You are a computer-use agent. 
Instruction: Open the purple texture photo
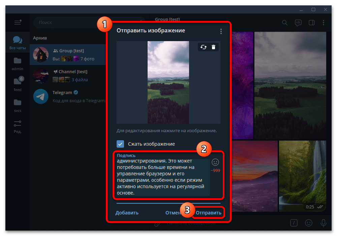pos(242,85)
